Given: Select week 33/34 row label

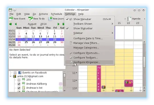Looking at the screenshot, I should click(12, 39).
